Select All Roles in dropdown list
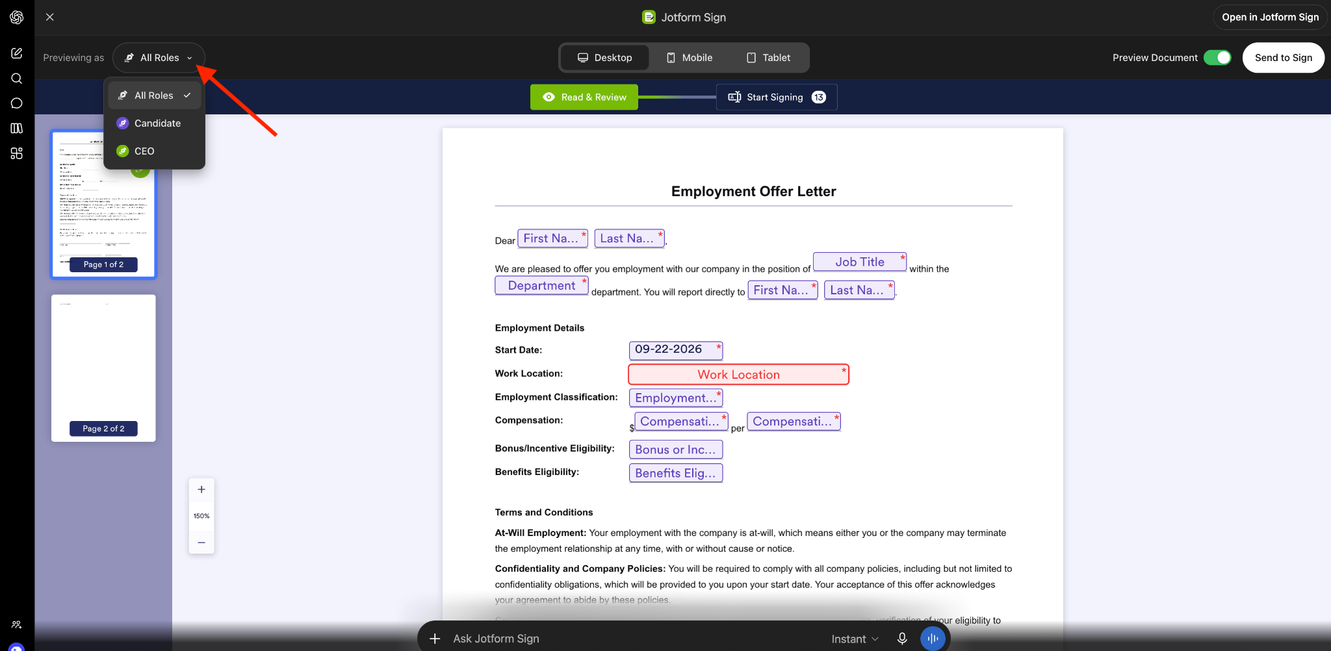Viewport: 1331px width, 651px height. (x=154, y=96)
